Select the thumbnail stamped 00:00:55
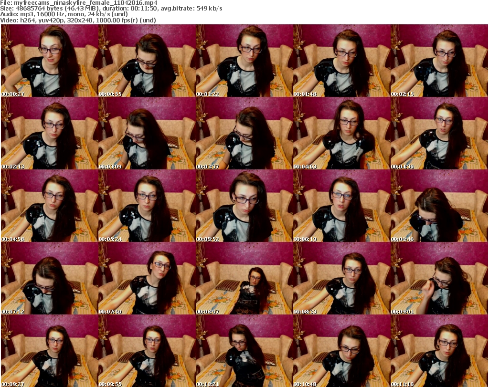 147,61
